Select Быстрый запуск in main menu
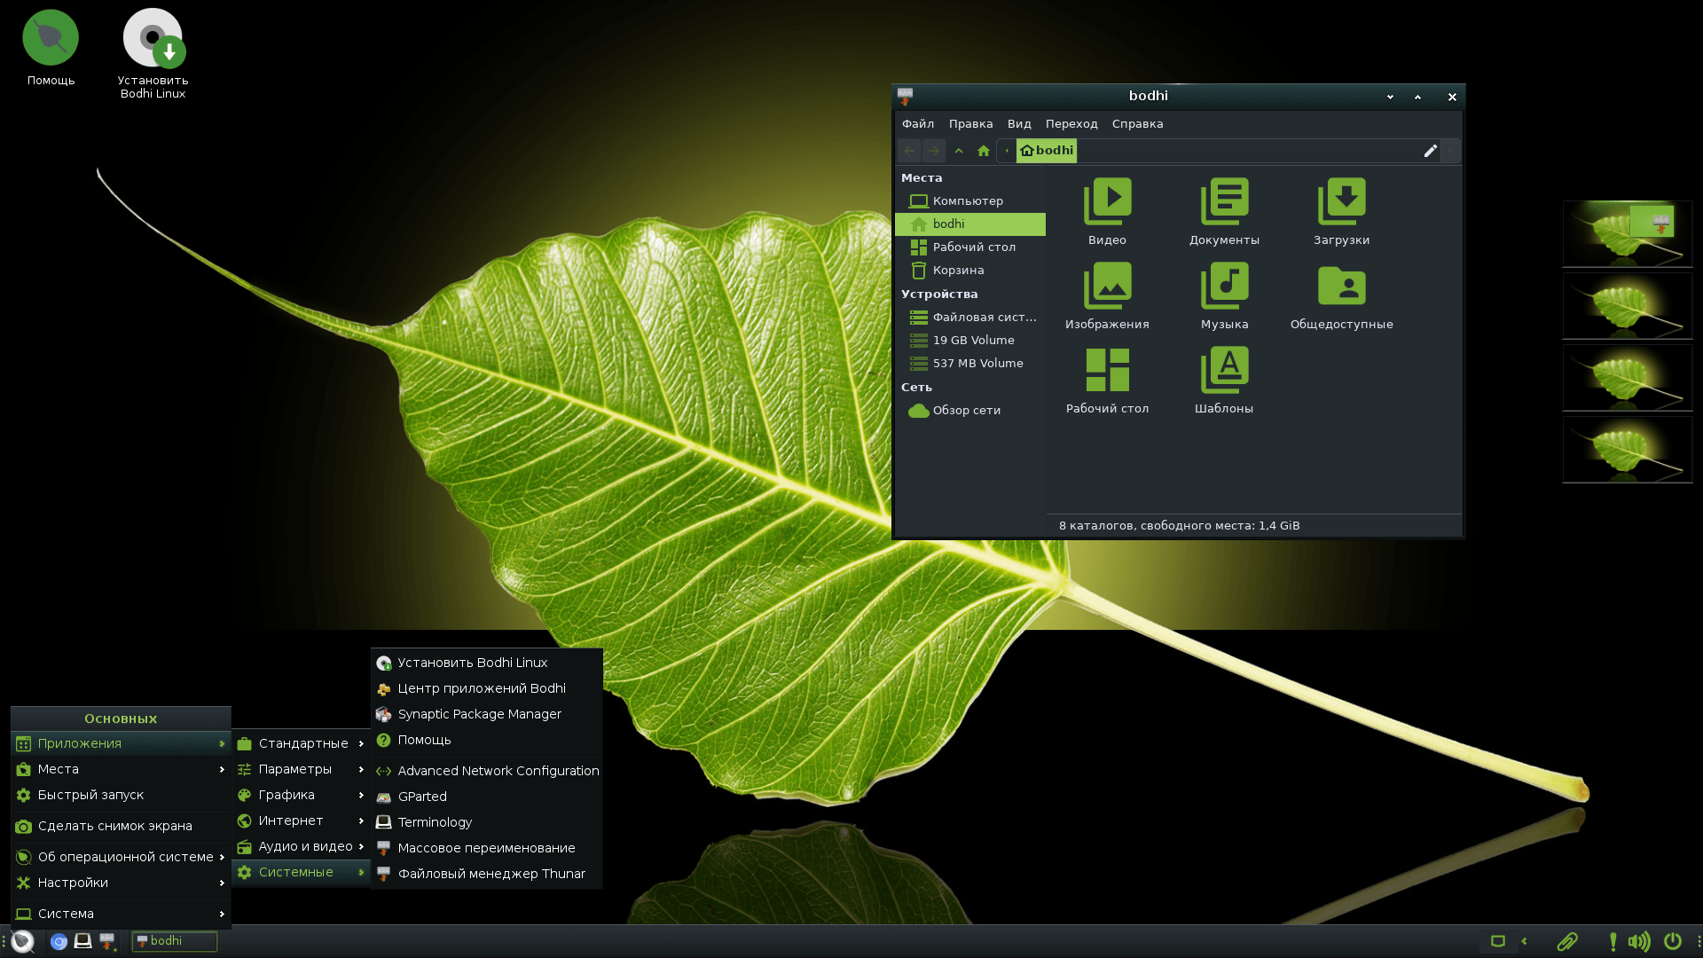 121,795
